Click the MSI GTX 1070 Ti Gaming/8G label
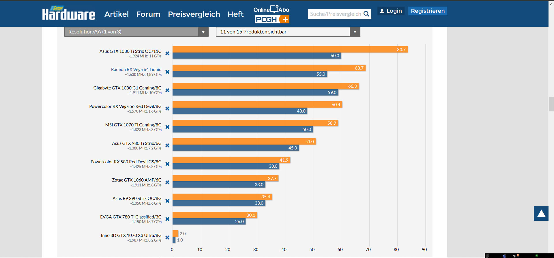The height and width of the screenshot is (258, 554). [133, 125]
